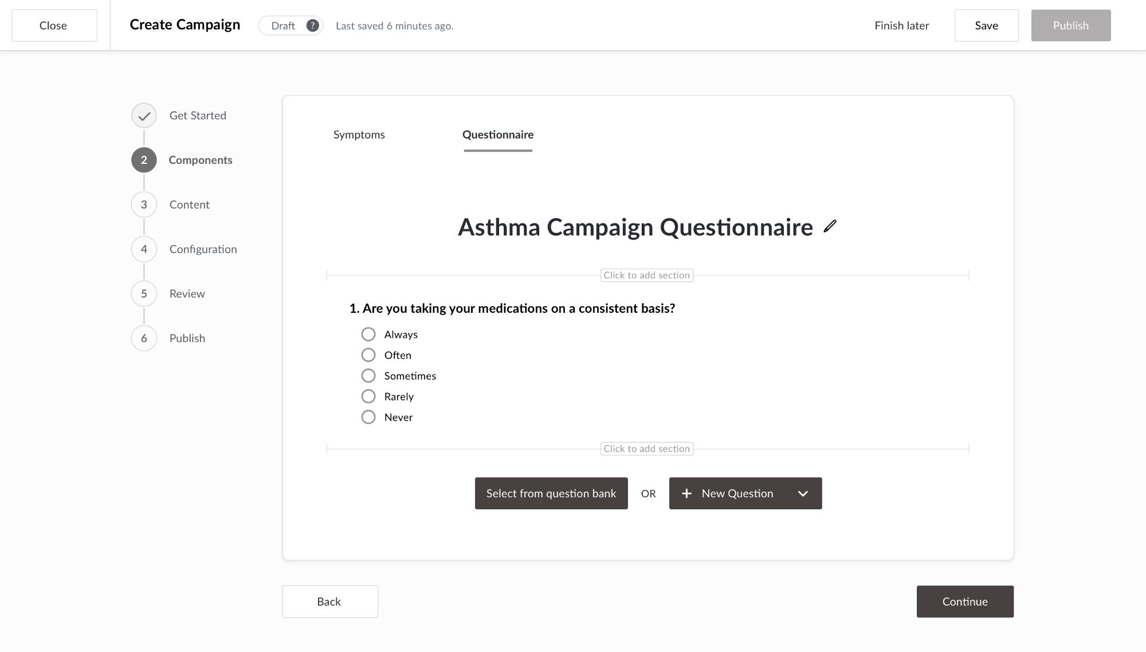
Task: Click the plus icon on New Question
Action: pyautogui.click(x=686, y=493)
